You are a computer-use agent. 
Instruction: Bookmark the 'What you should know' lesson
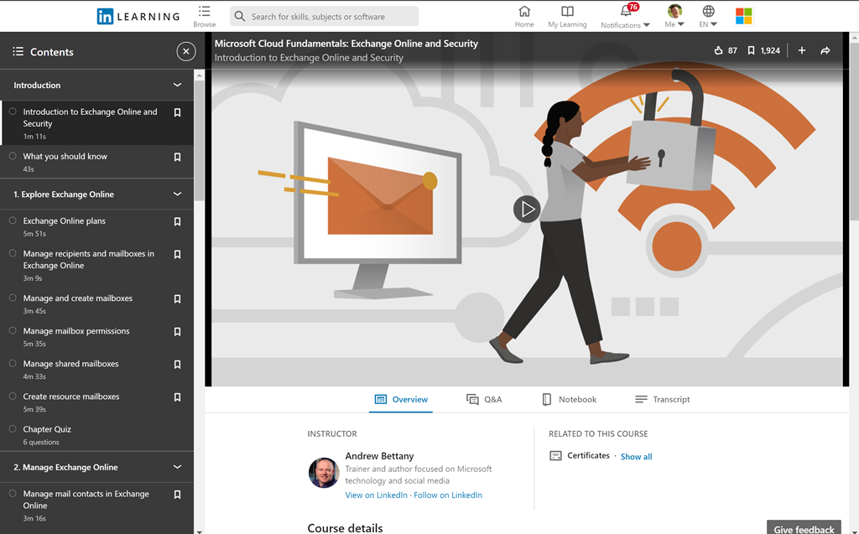point(177,157)
